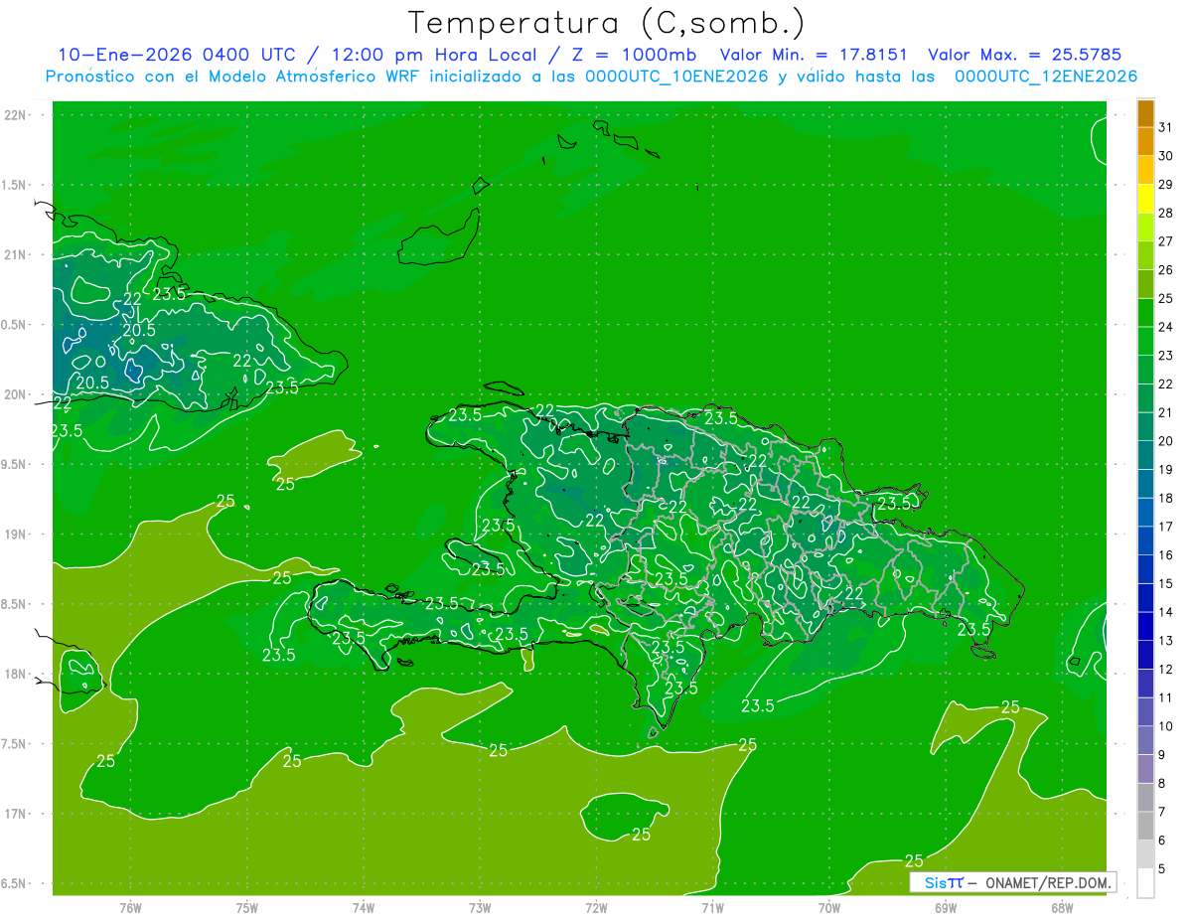Click the '18N' latitude axis label
The image size is (1192, 921).
pos(15,674)
